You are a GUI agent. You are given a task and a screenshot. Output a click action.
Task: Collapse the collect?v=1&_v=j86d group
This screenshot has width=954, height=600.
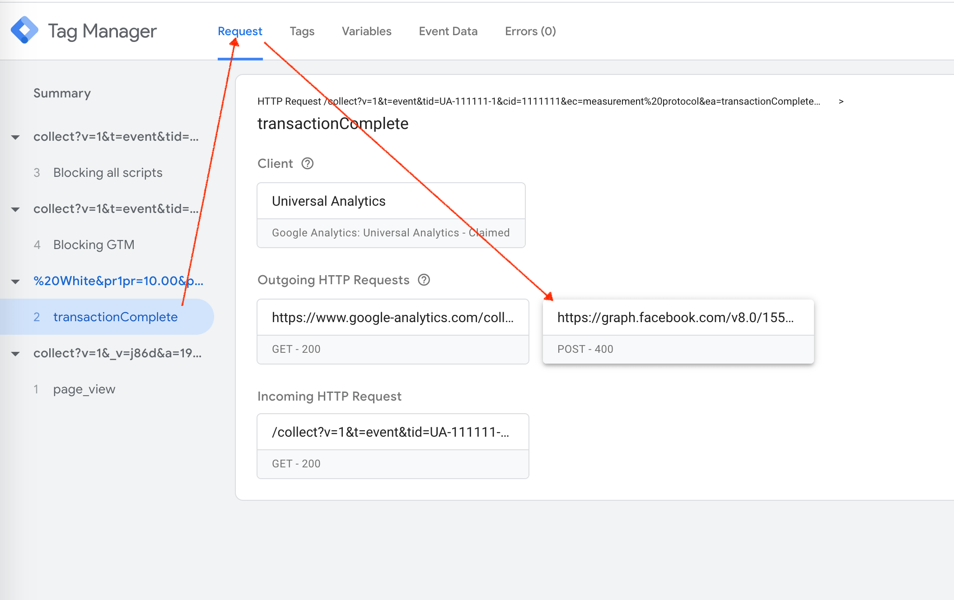pyautogui.click(x=15, y=354)
